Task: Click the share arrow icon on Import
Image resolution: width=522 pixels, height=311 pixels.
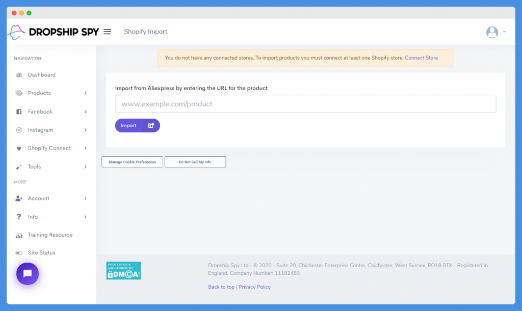Action: pyautogui.click(x=151, y=126)
